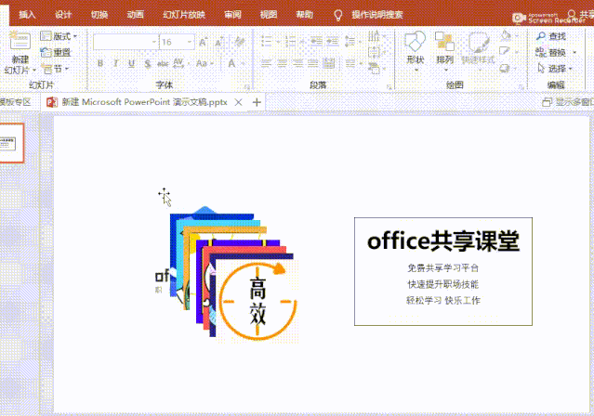Screen dimensions: 594x416
Task: Open Quick Styles (快速样式) gallery
Action: coord(478,51)
